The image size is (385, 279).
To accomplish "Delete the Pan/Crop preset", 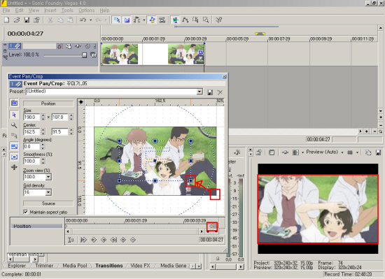I will (x=220, y=92).
